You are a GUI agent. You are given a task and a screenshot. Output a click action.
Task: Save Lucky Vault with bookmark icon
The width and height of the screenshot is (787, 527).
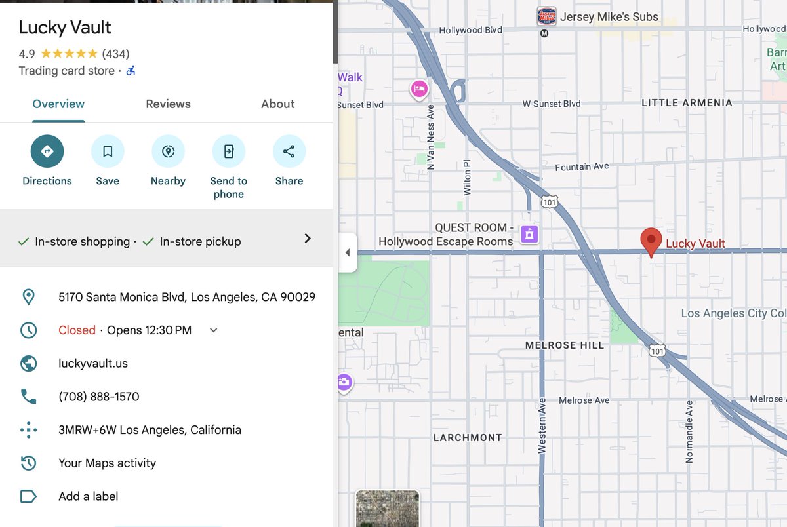108,151
